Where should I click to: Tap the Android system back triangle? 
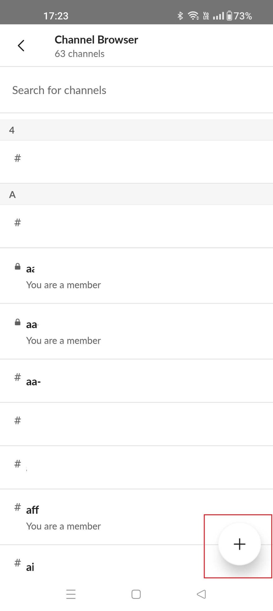[201, 594]
